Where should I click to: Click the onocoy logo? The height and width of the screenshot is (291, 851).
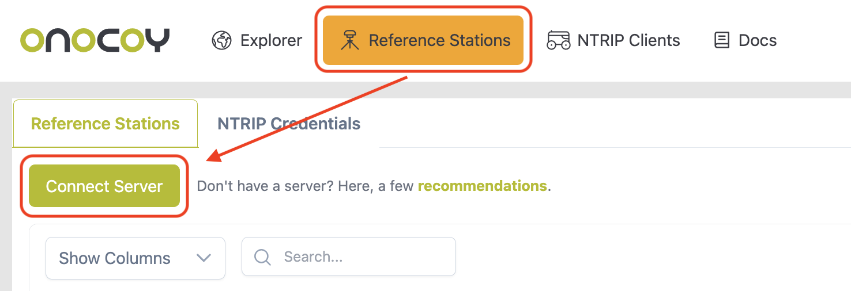(95, 40)
